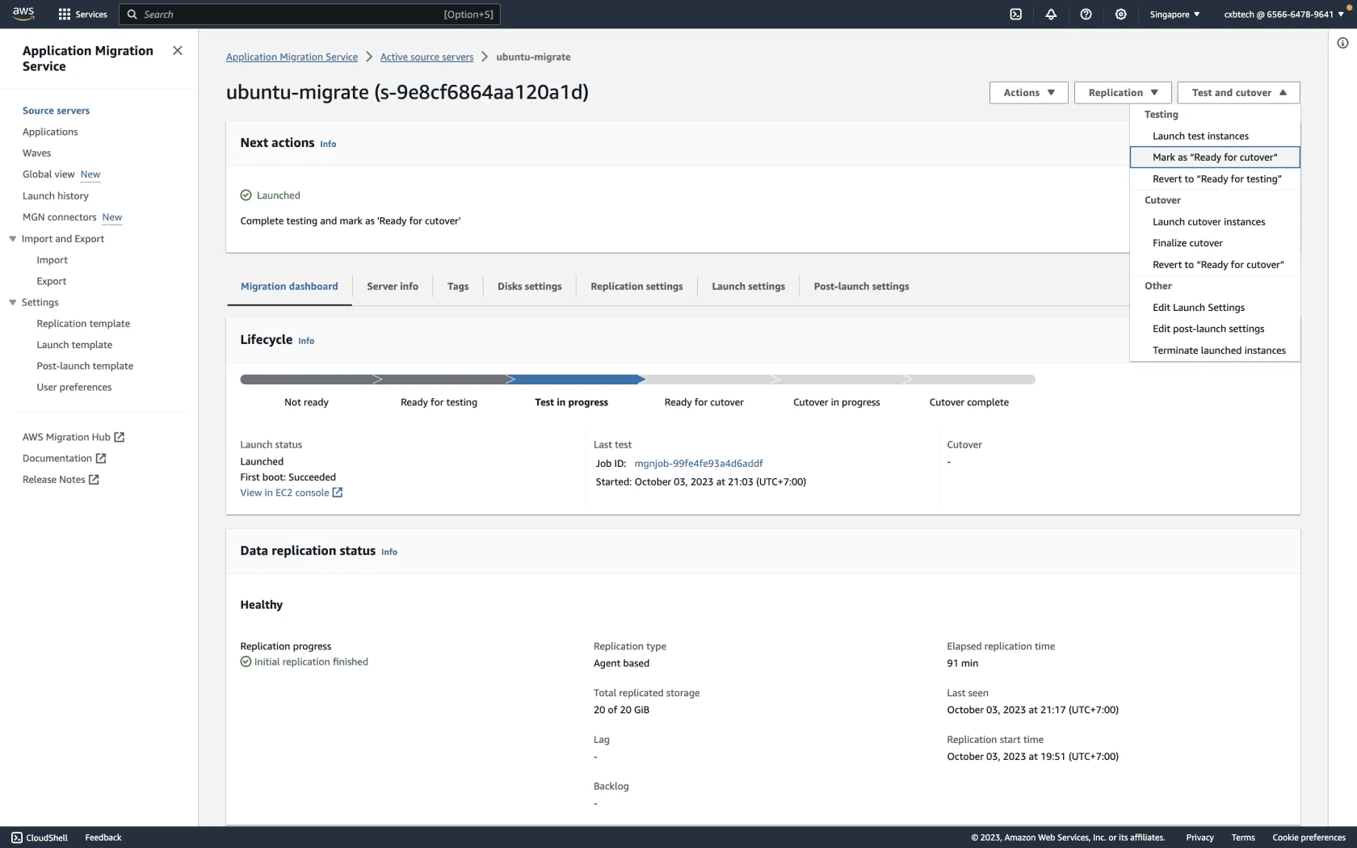Switch to Replication settings tab

point(636,287)
